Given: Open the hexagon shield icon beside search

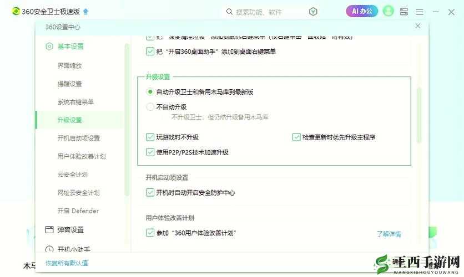Looking at the screenshot, I should coord(313,12).
